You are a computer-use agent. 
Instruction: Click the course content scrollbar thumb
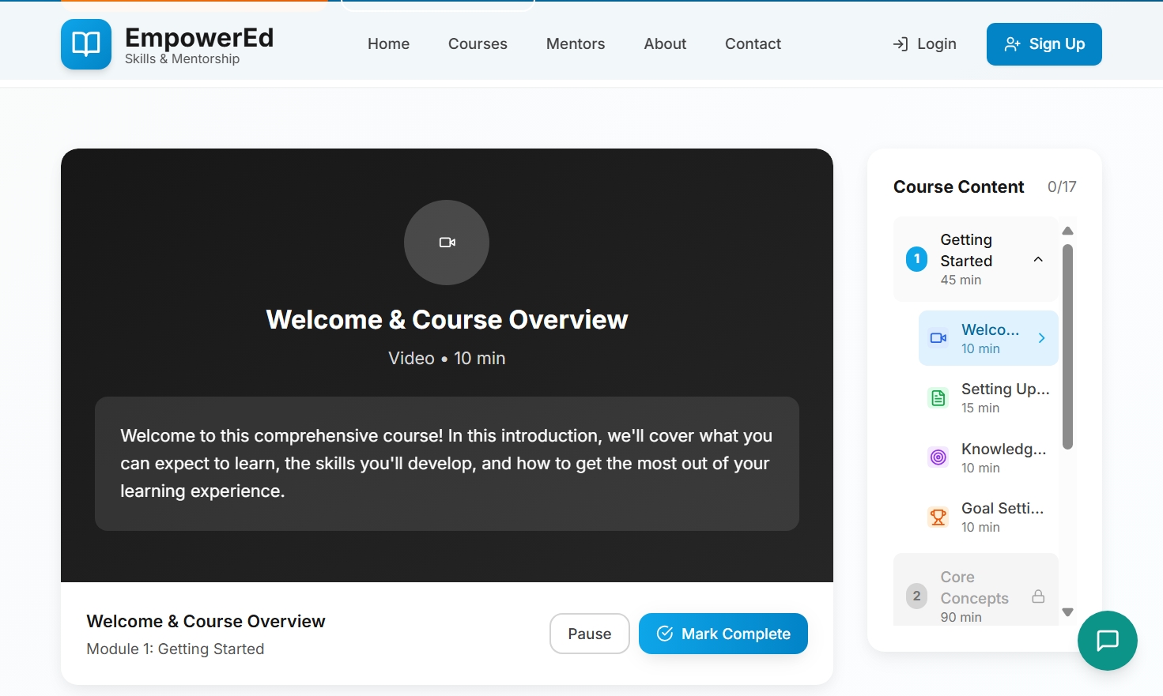tap(1067, 347)
